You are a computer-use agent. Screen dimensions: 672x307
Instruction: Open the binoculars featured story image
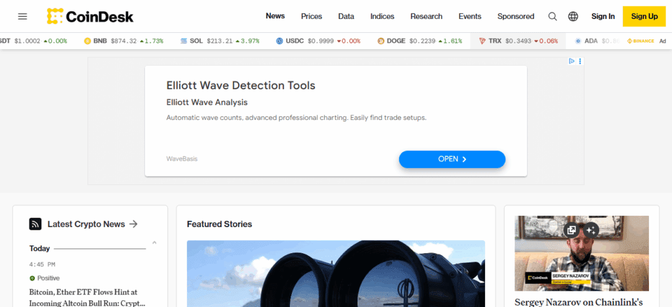tap(336, 274)
